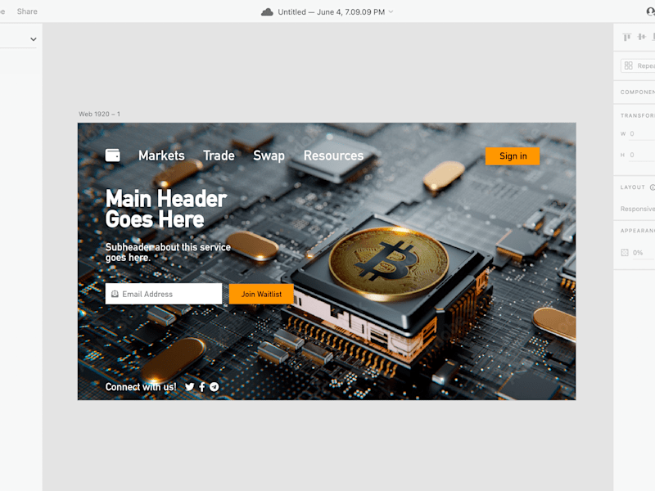Click the APPEARANCE section heading

click(638, 231)
